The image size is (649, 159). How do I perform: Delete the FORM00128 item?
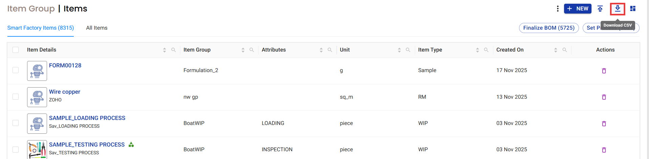coord(604,71)
